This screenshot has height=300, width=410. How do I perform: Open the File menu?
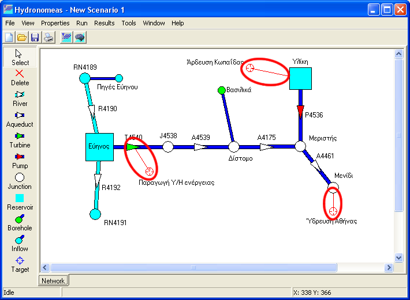point(10,23)
